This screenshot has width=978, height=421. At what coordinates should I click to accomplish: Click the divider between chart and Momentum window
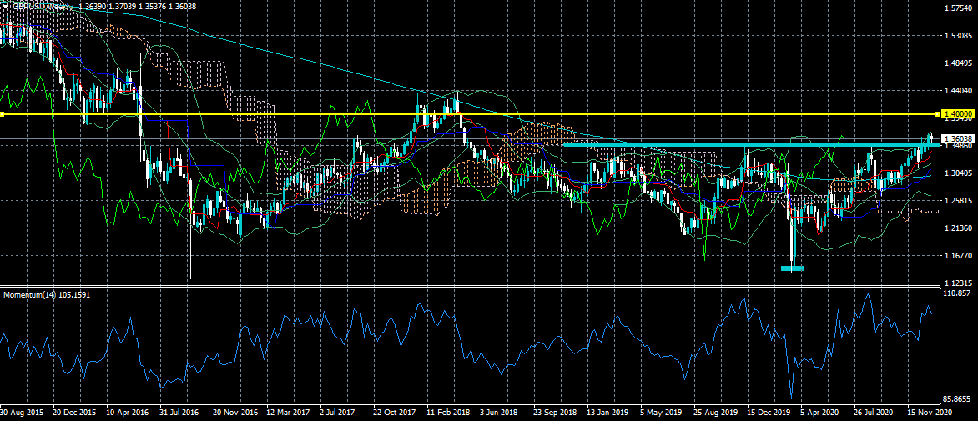(x=467, y=287)
